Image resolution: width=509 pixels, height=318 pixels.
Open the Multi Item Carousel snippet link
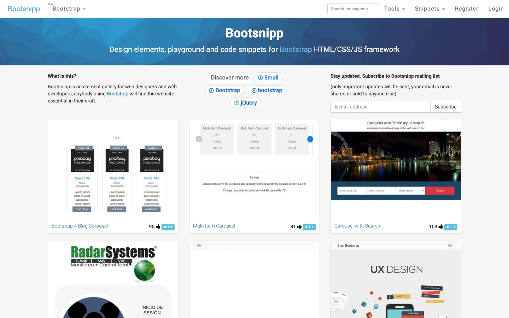click(214, 226)
